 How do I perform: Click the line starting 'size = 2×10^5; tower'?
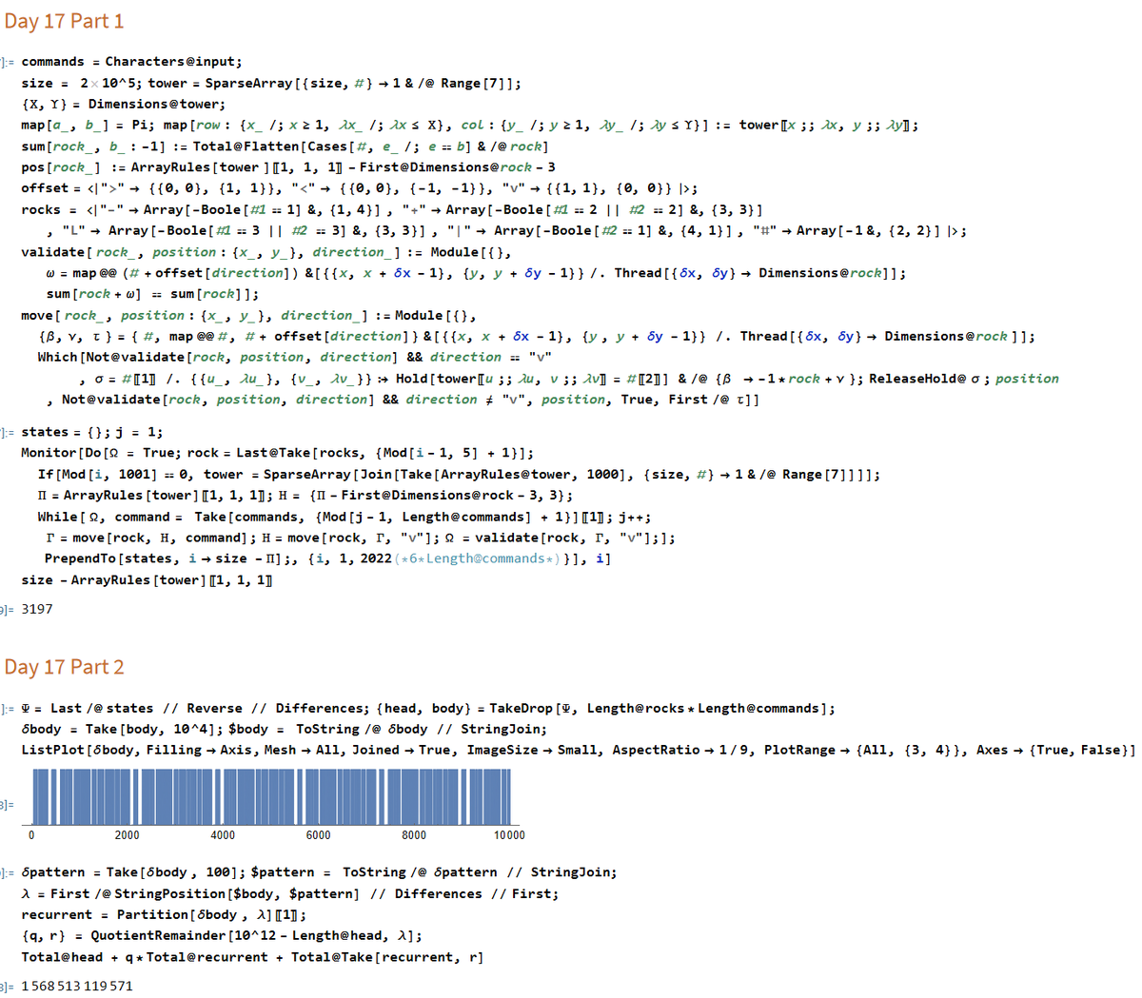pyautogui.click(x=271, y=83)
